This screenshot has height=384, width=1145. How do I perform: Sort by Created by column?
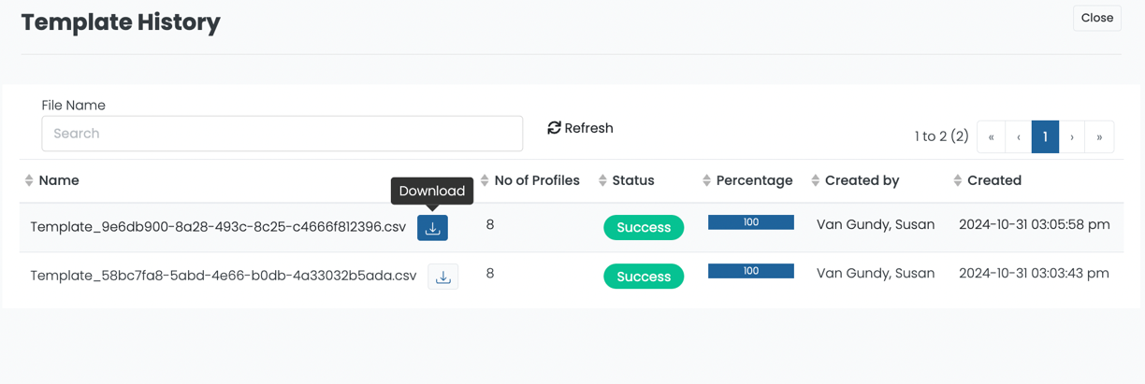pyautogui.click(x=816, y=180)
